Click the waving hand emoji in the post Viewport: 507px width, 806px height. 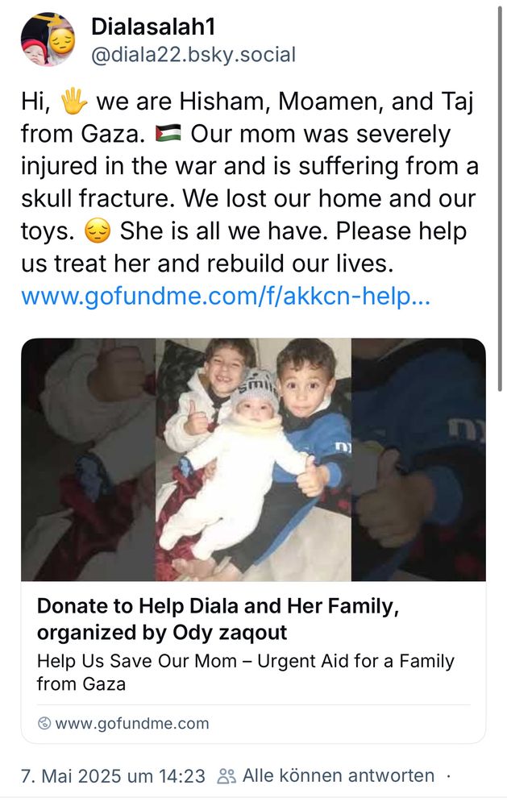pos(74,101)
